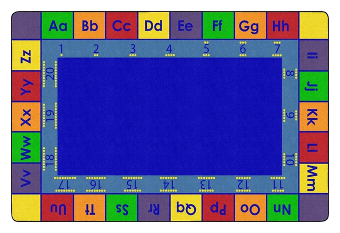Click the yellow Zz letter tile
Screen dimensions: 340x233
[x=26, y=56]
